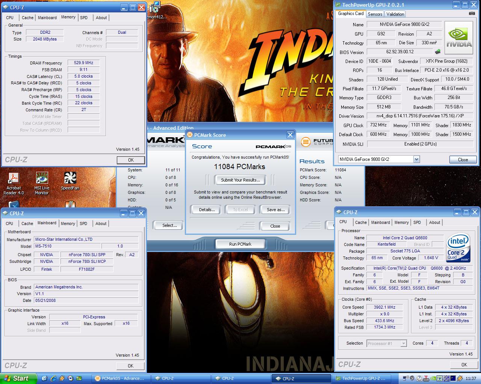
Task: Click the processor Name field Intel Core 2 Quad Q6600
Action: click(405, 238)
